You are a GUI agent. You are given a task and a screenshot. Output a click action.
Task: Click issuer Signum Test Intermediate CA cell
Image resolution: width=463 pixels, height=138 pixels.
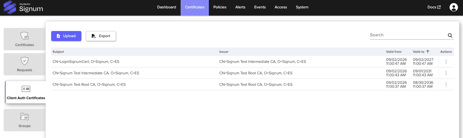tap(263, 62)
